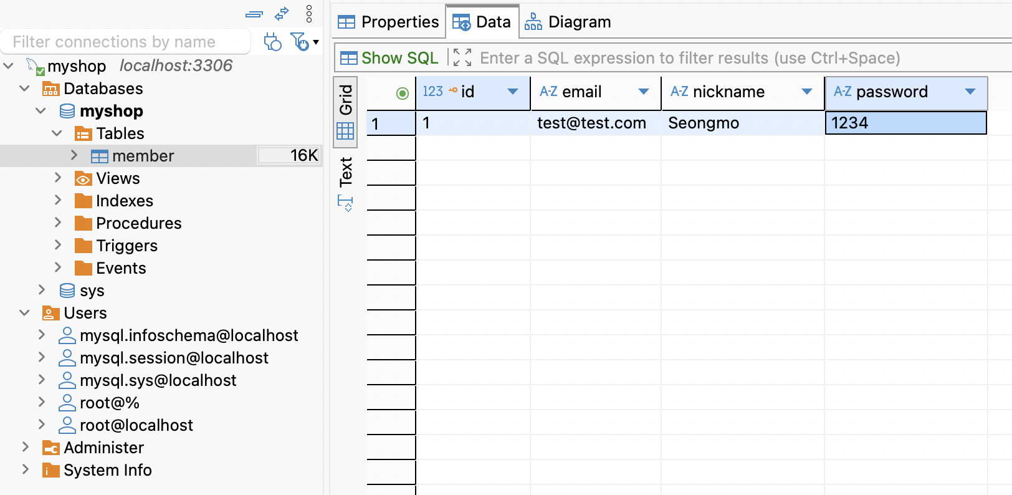This screenshot has width=1012, height=495.
Task: Click the expand filter panel arrows icon
Action: tap(462, 58)
